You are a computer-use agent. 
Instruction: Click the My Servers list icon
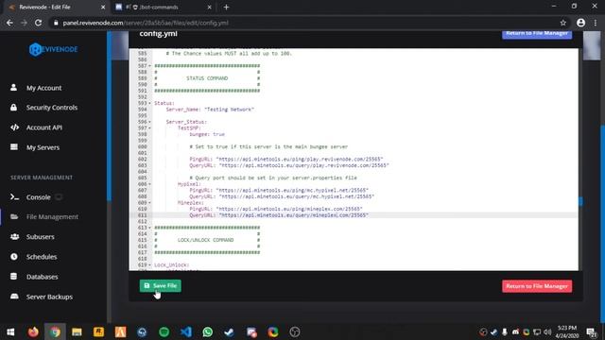tap(14, 147)
